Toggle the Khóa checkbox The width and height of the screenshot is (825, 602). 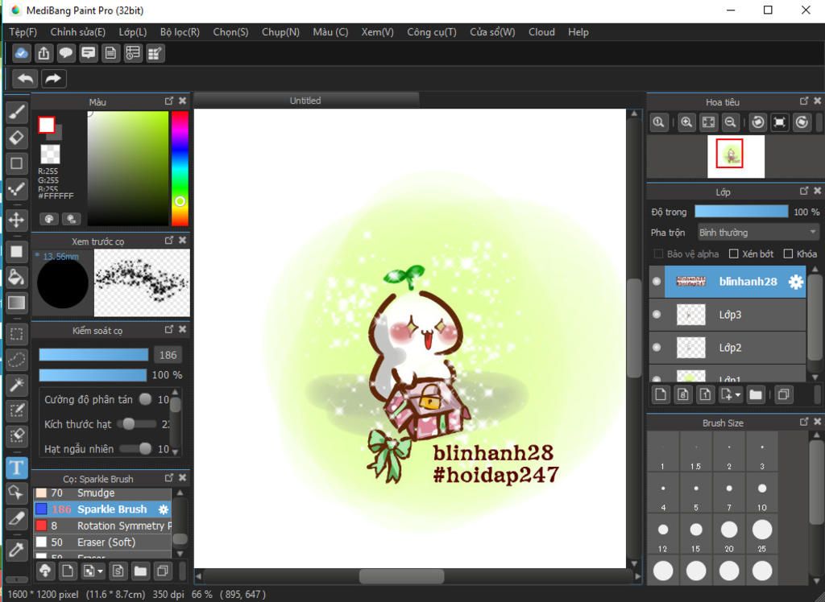(x=788, y=254)
